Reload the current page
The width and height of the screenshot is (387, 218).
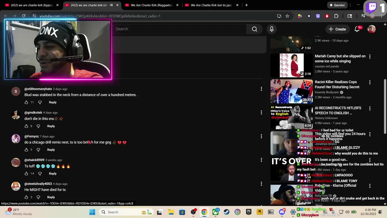24,16
